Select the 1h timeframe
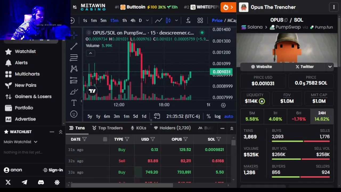This screenshot has height=192, width=341. click(124, 21)
